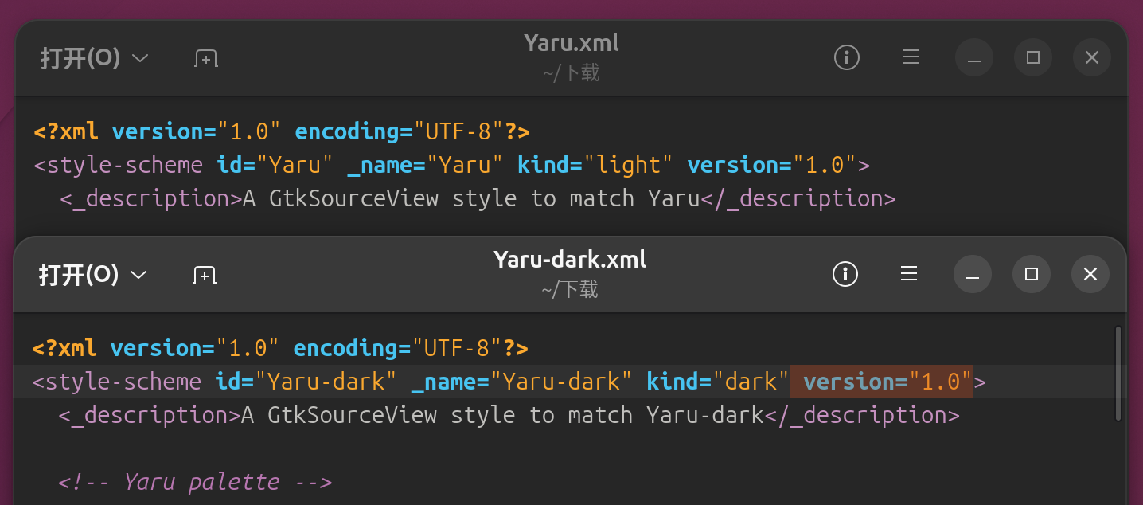The width and height of the screenshot is (1143, 505).
Task: Click ~/下载 path under Yaru-dark.xml title
Action: pos(570,290)
